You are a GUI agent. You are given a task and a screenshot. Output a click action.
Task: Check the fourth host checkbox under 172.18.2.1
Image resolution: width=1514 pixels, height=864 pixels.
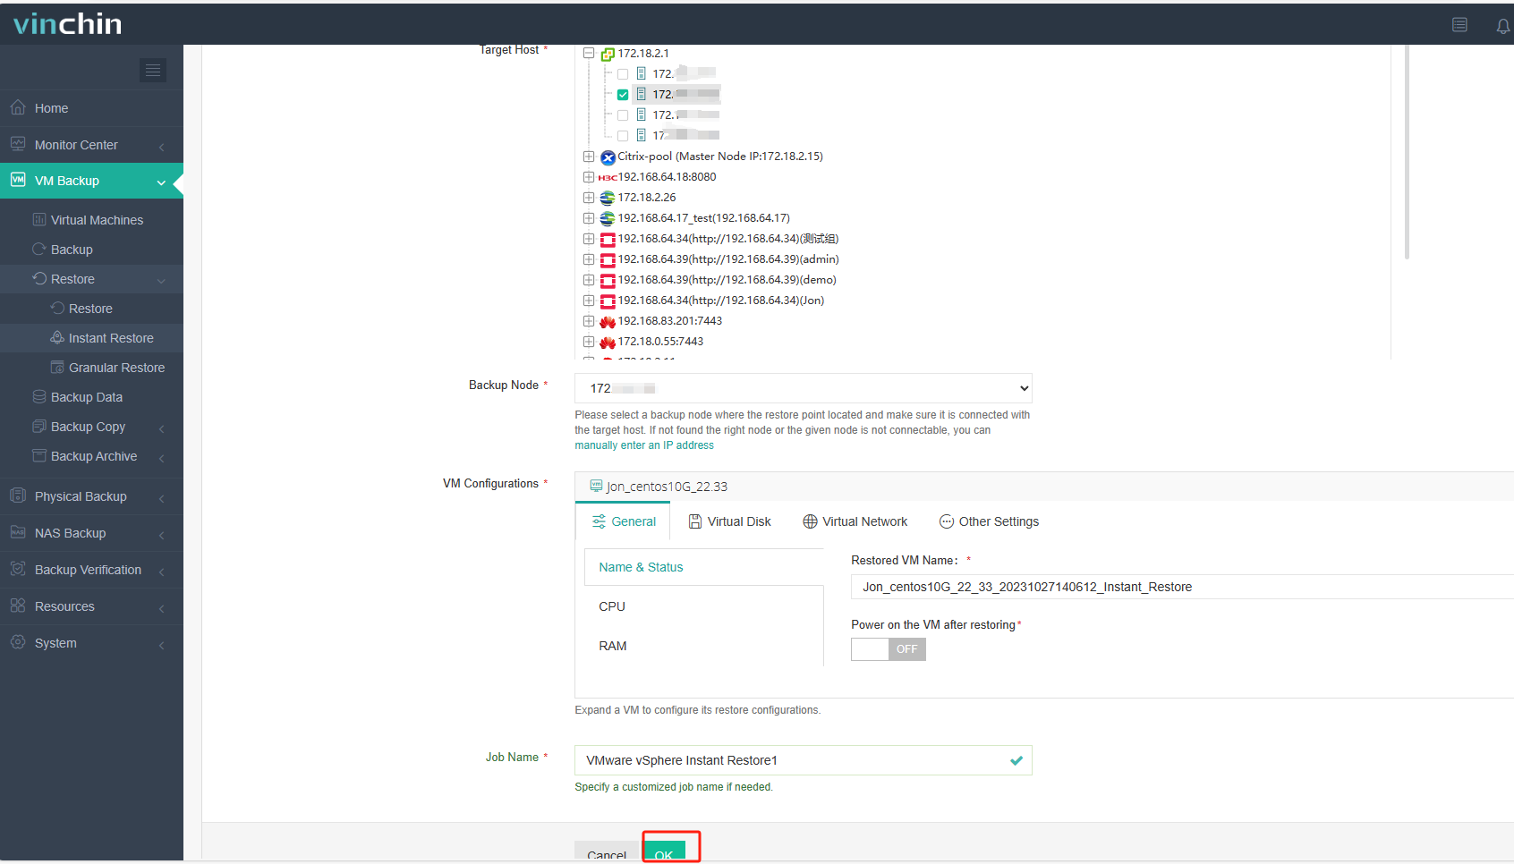click(623, 136)
